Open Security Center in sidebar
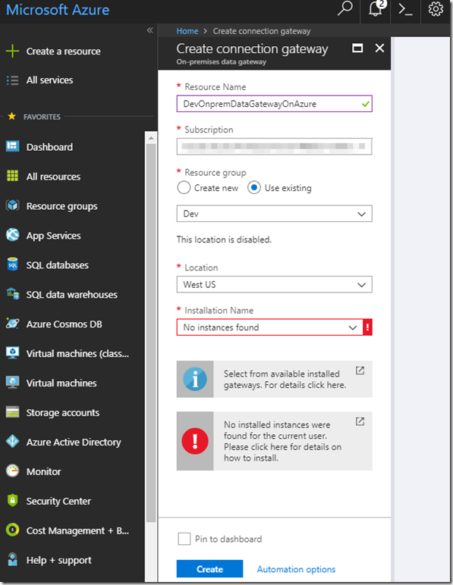 click(58, 501)
